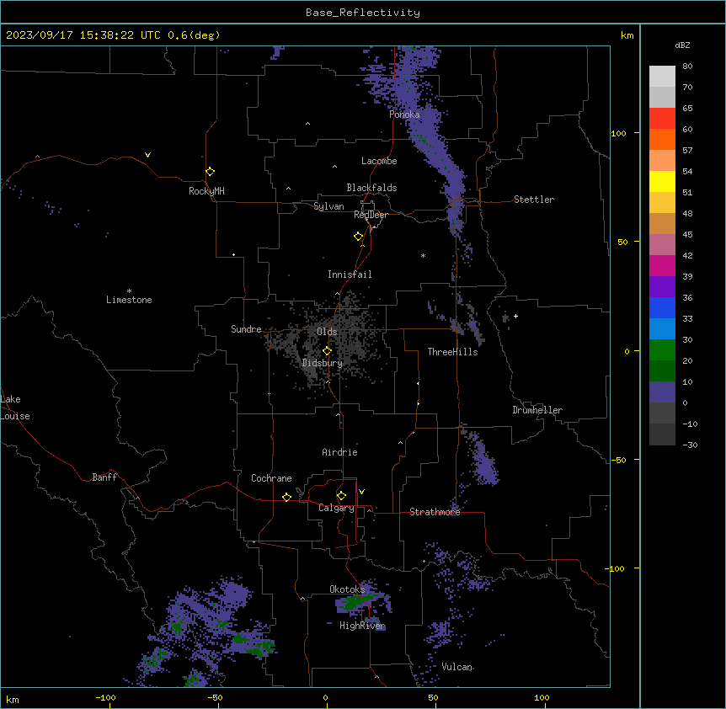Select the 54 dBZ yellow swatch
726x709 pixels.
point(662,181)
